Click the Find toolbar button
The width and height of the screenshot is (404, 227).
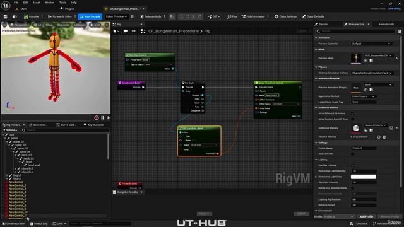point(232,16)
